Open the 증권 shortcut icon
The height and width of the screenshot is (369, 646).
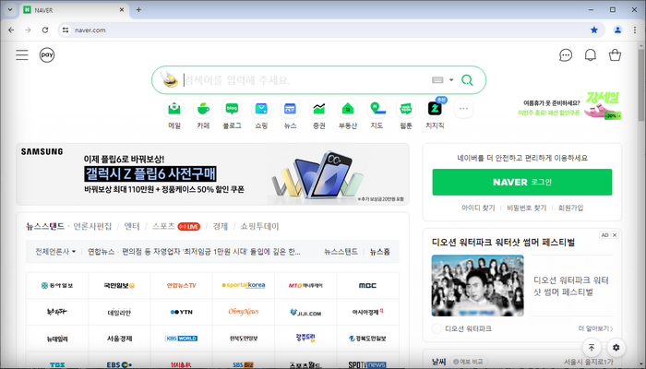[319, 109]
